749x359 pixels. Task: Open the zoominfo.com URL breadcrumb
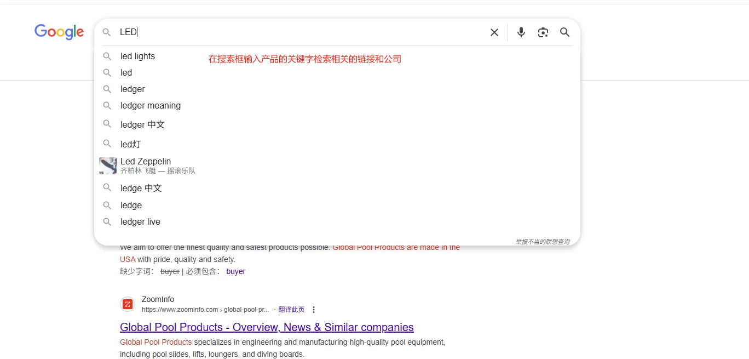(205, 310)
